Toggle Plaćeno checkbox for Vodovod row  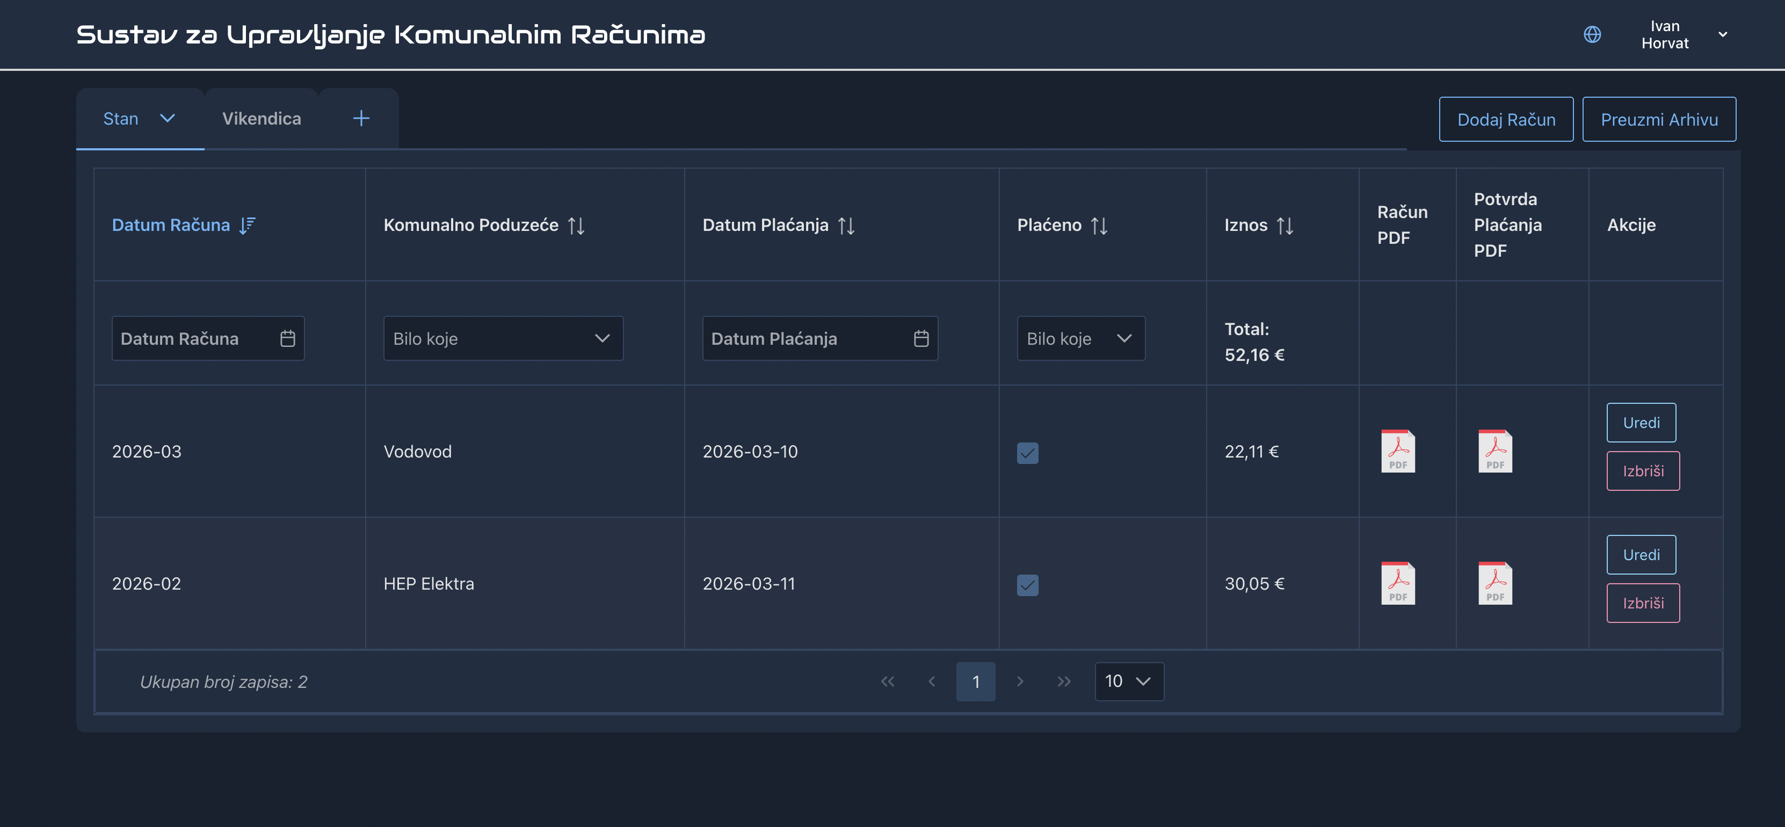pyautogui.click(x=1027, y=453)
